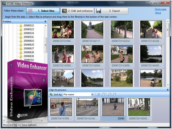Click the Edit and enhance step icon
This screenshot has height=129, width=172.
64,11
